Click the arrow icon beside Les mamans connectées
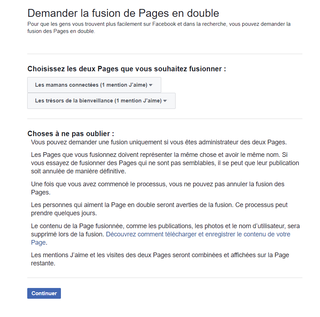 point(151,85)
